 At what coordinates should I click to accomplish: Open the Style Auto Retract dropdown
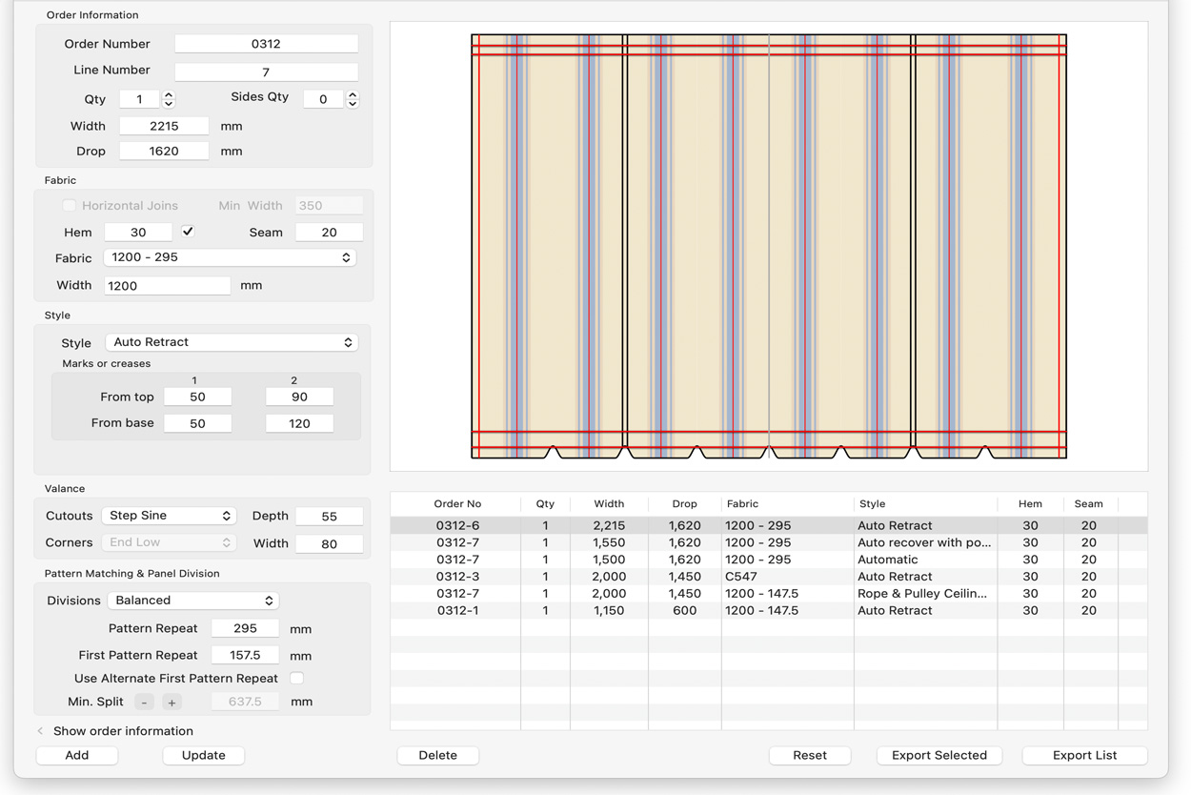coord(231,342)
